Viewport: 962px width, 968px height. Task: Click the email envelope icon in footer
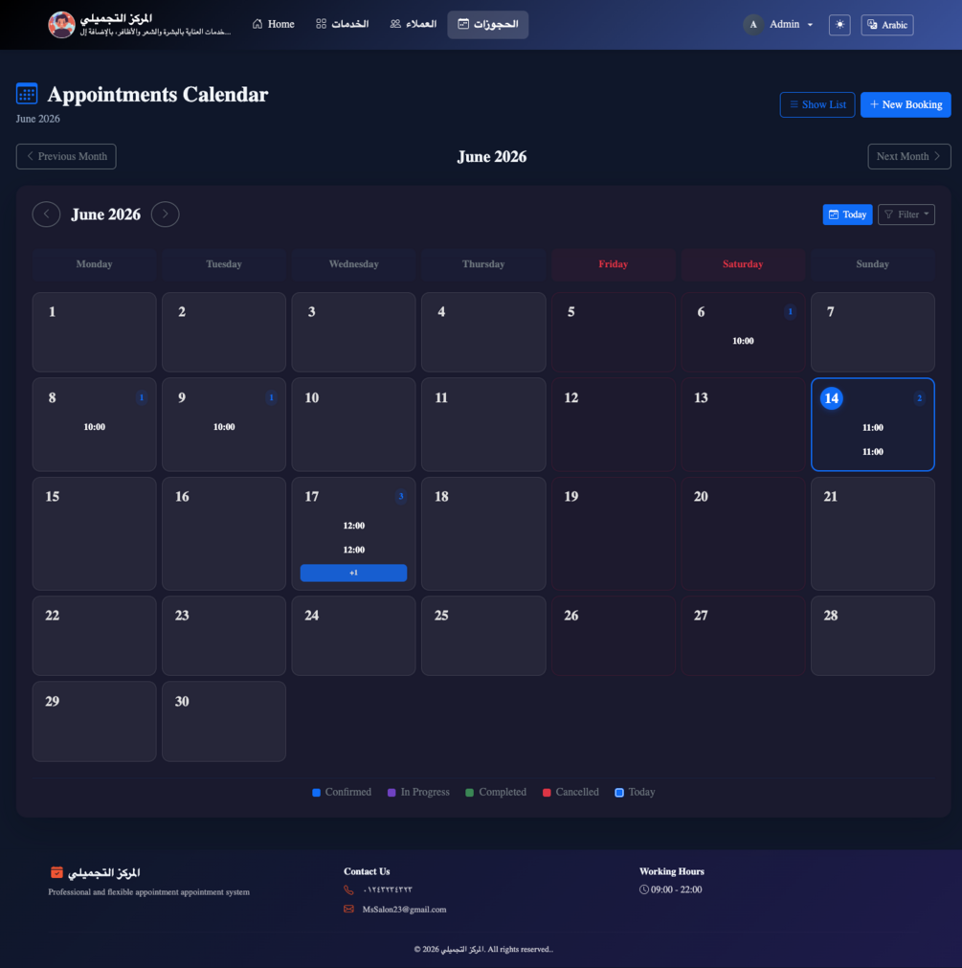coord(348,910)
